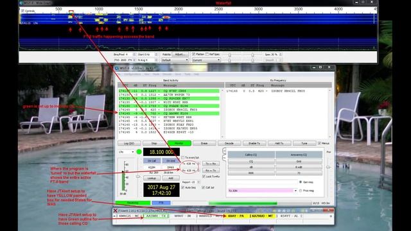
Task: Open Configurations menu in WSJT-X
Action: click(132, 74)
